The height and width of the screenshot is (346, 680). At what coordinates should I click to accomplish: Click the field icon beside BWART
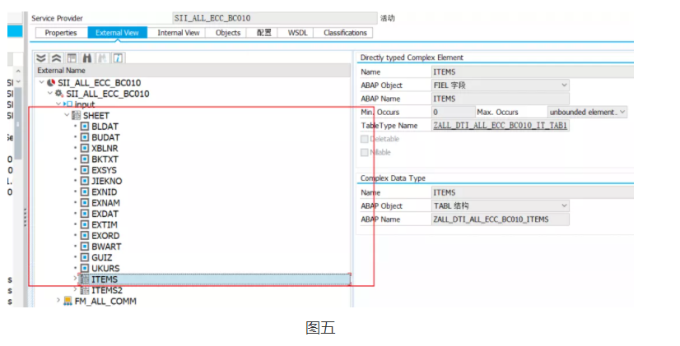click(85, 247)
